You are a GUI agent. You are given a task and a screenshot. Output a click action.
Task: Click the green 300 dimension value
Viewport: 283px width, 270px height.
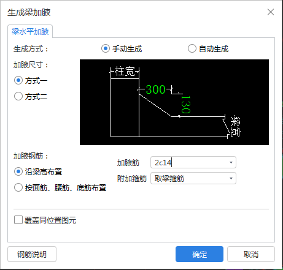[156, 89]
